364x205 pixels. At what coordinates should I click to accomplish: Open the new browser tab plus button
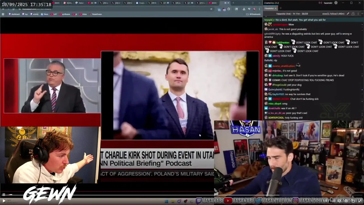tap(233, 3)
